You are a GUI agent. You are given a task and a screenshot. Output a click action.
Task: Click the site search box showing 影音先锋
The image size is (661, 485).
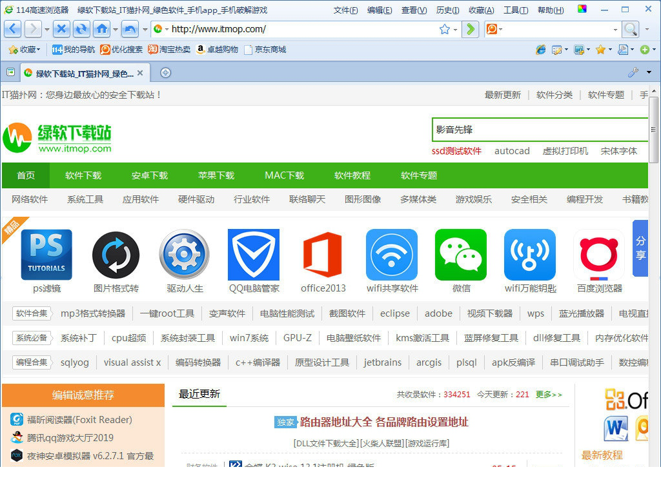(540, 130)
